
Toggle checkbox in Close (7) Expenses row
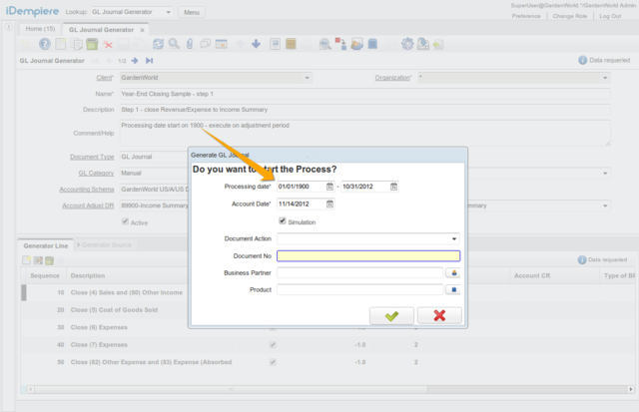[x=273, y=344]
